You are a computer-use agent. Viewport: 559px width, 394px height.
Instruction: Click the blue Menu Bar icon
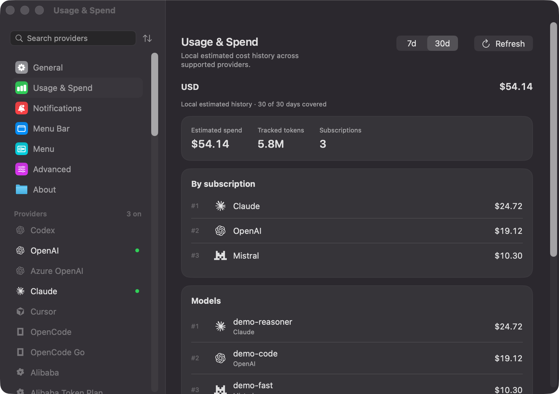22,128
